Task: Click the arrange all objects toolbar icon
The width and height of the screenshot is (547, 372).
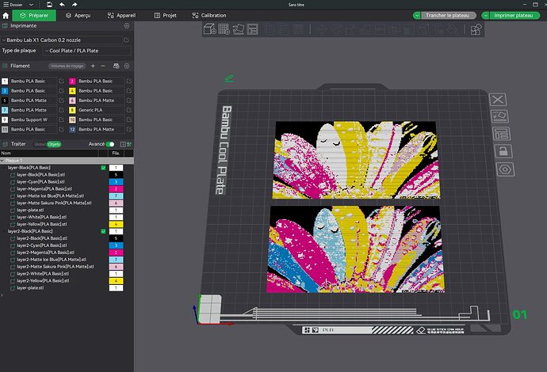Action: point(253,29)
